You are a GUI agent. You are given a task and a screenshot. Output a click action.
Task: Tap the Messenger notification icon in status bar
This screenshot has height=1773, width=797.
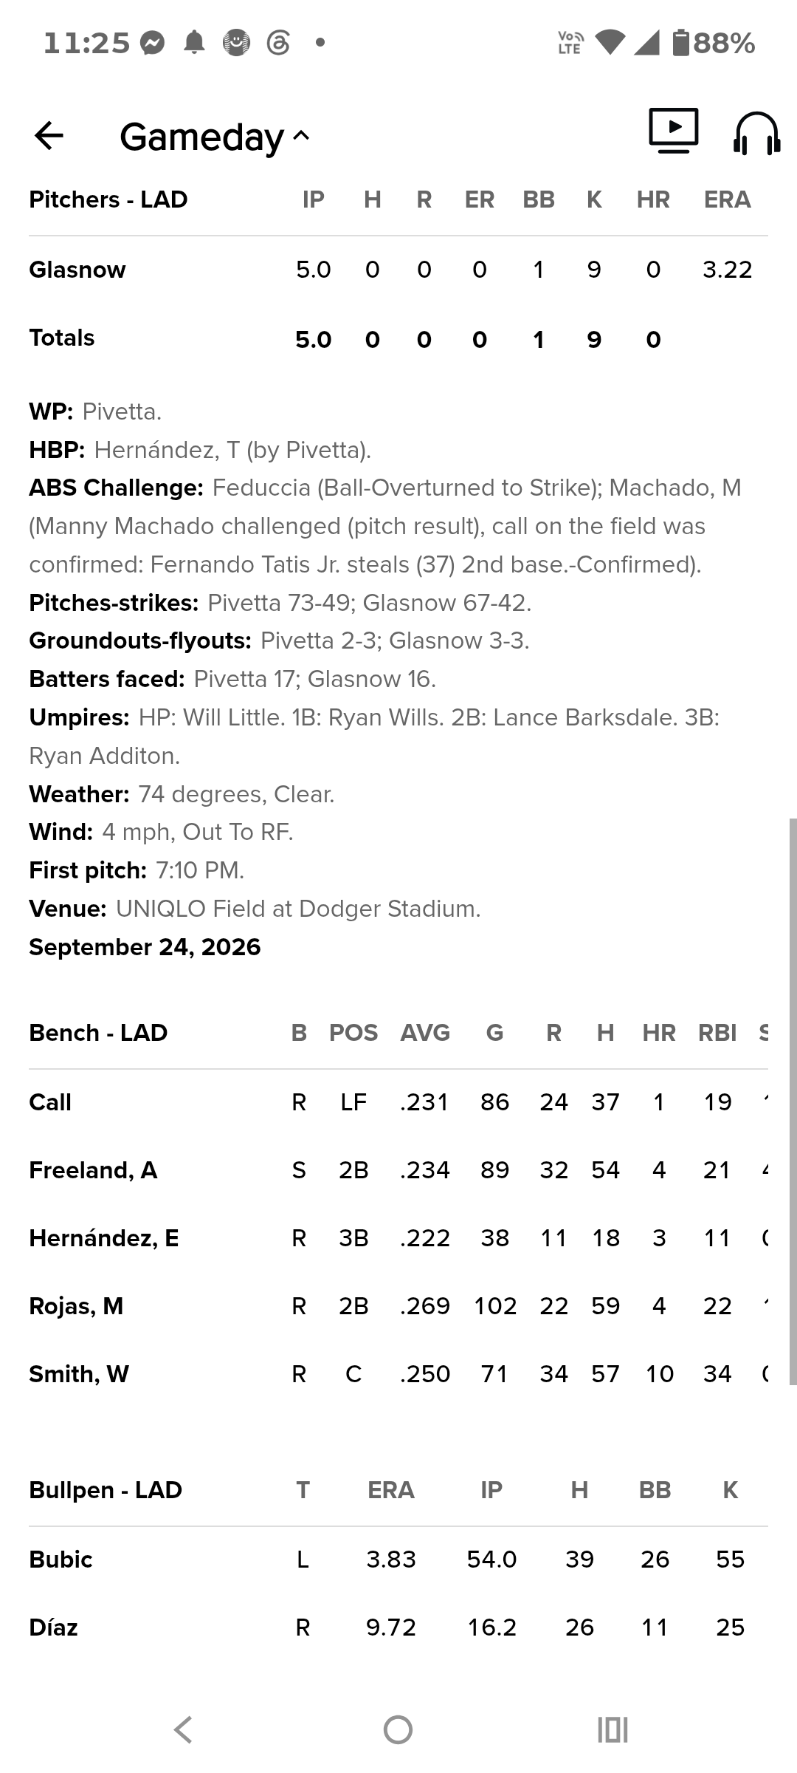tap(152, 43)
